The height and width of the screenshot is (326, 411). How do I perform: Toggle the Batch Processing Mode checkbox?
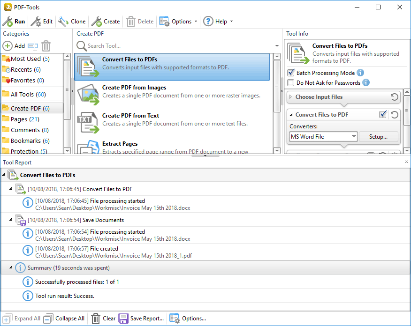pos(291,73)
